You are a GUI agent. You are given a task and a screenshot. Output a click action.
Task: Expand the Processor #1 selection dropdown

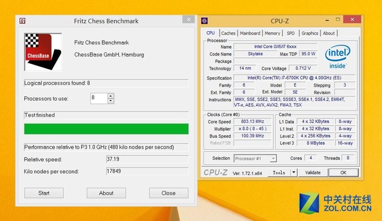(273, 159)
